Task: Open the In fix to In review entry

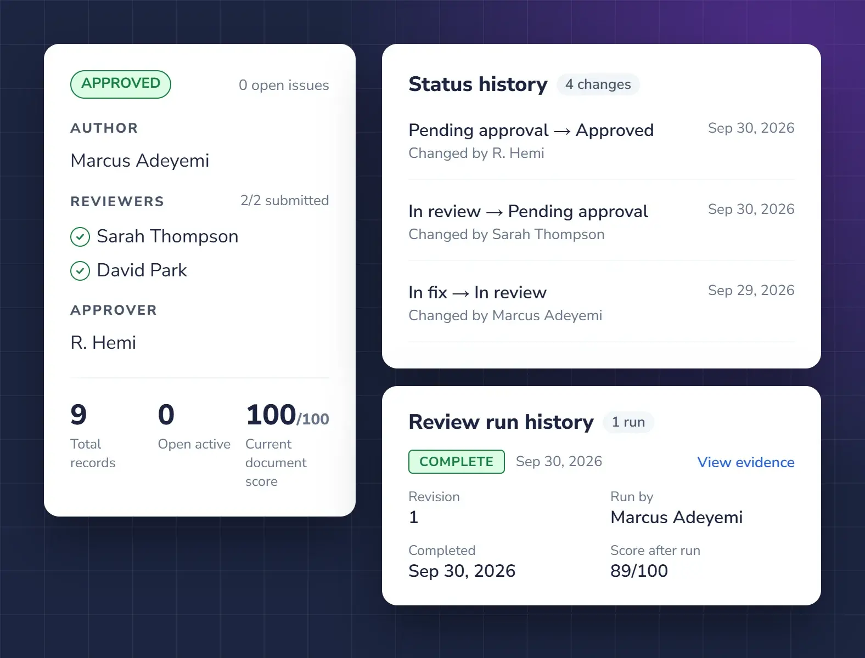Action: pyautogui.click(x=602, y=303)
